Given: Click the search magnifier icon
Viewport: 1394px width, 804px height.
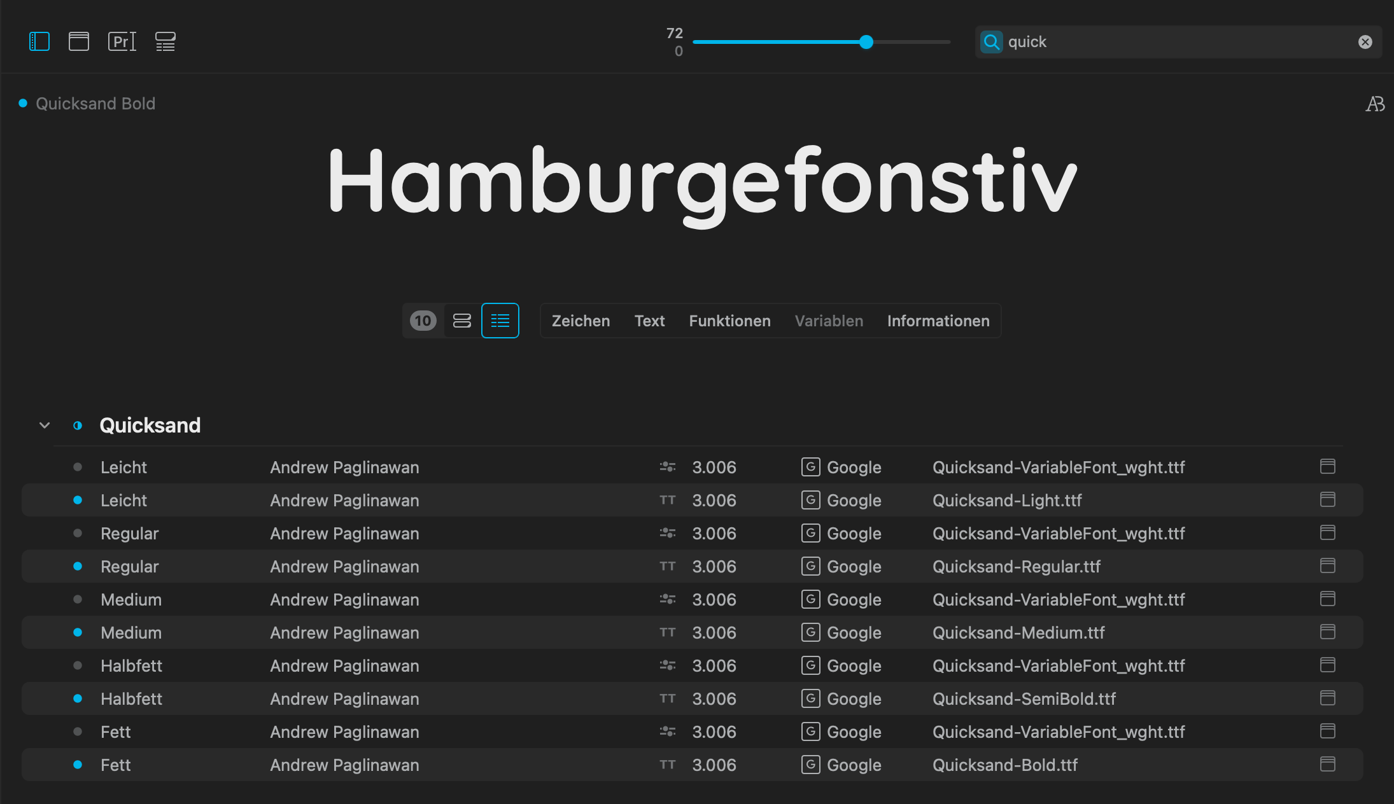Looking at the screenshot, I should (992, 42).
